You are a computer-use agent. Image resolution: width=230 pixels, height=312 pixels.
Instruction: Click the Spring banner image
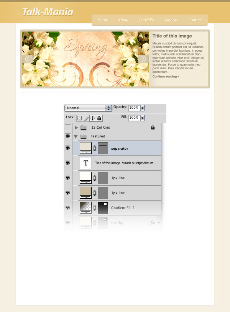[x=85, y=59]
